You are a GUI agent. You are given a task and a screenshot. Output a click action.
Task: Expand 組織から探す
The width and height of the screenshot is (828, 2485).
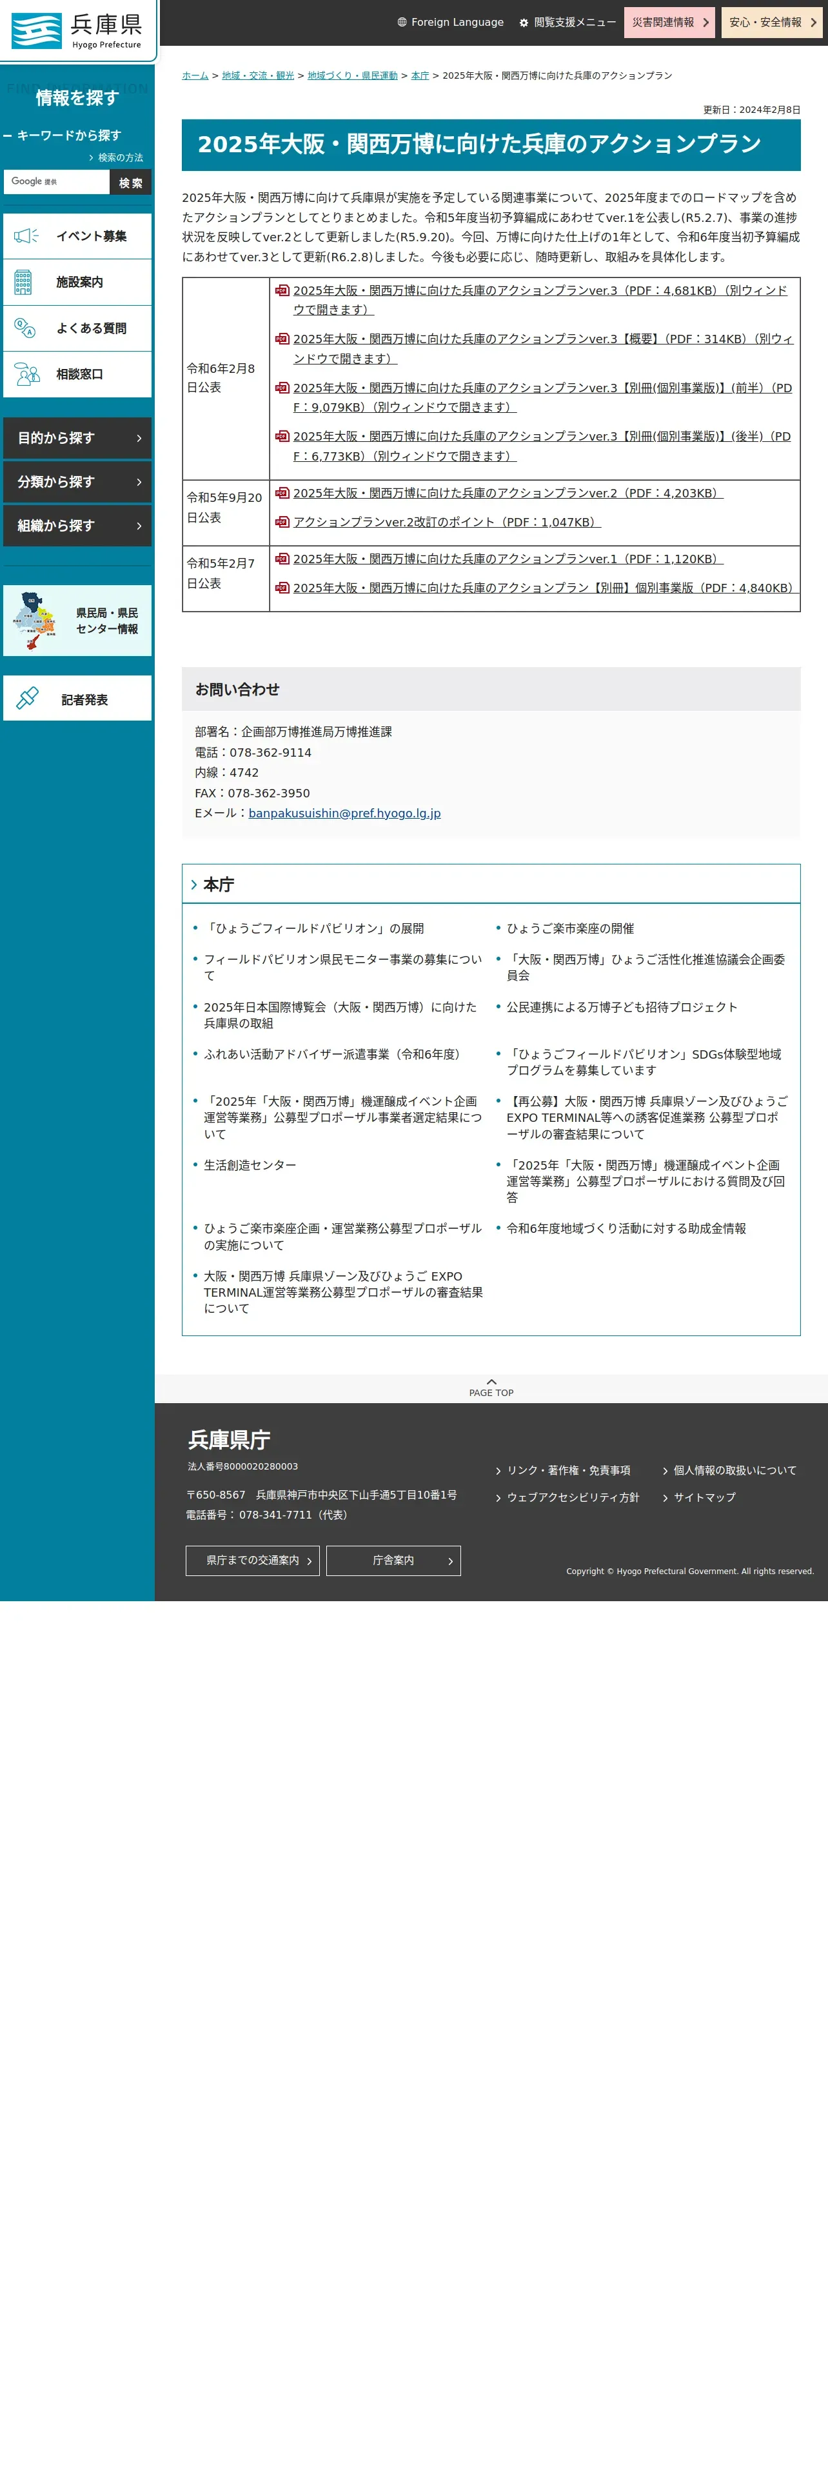click(x=77, y=526)
